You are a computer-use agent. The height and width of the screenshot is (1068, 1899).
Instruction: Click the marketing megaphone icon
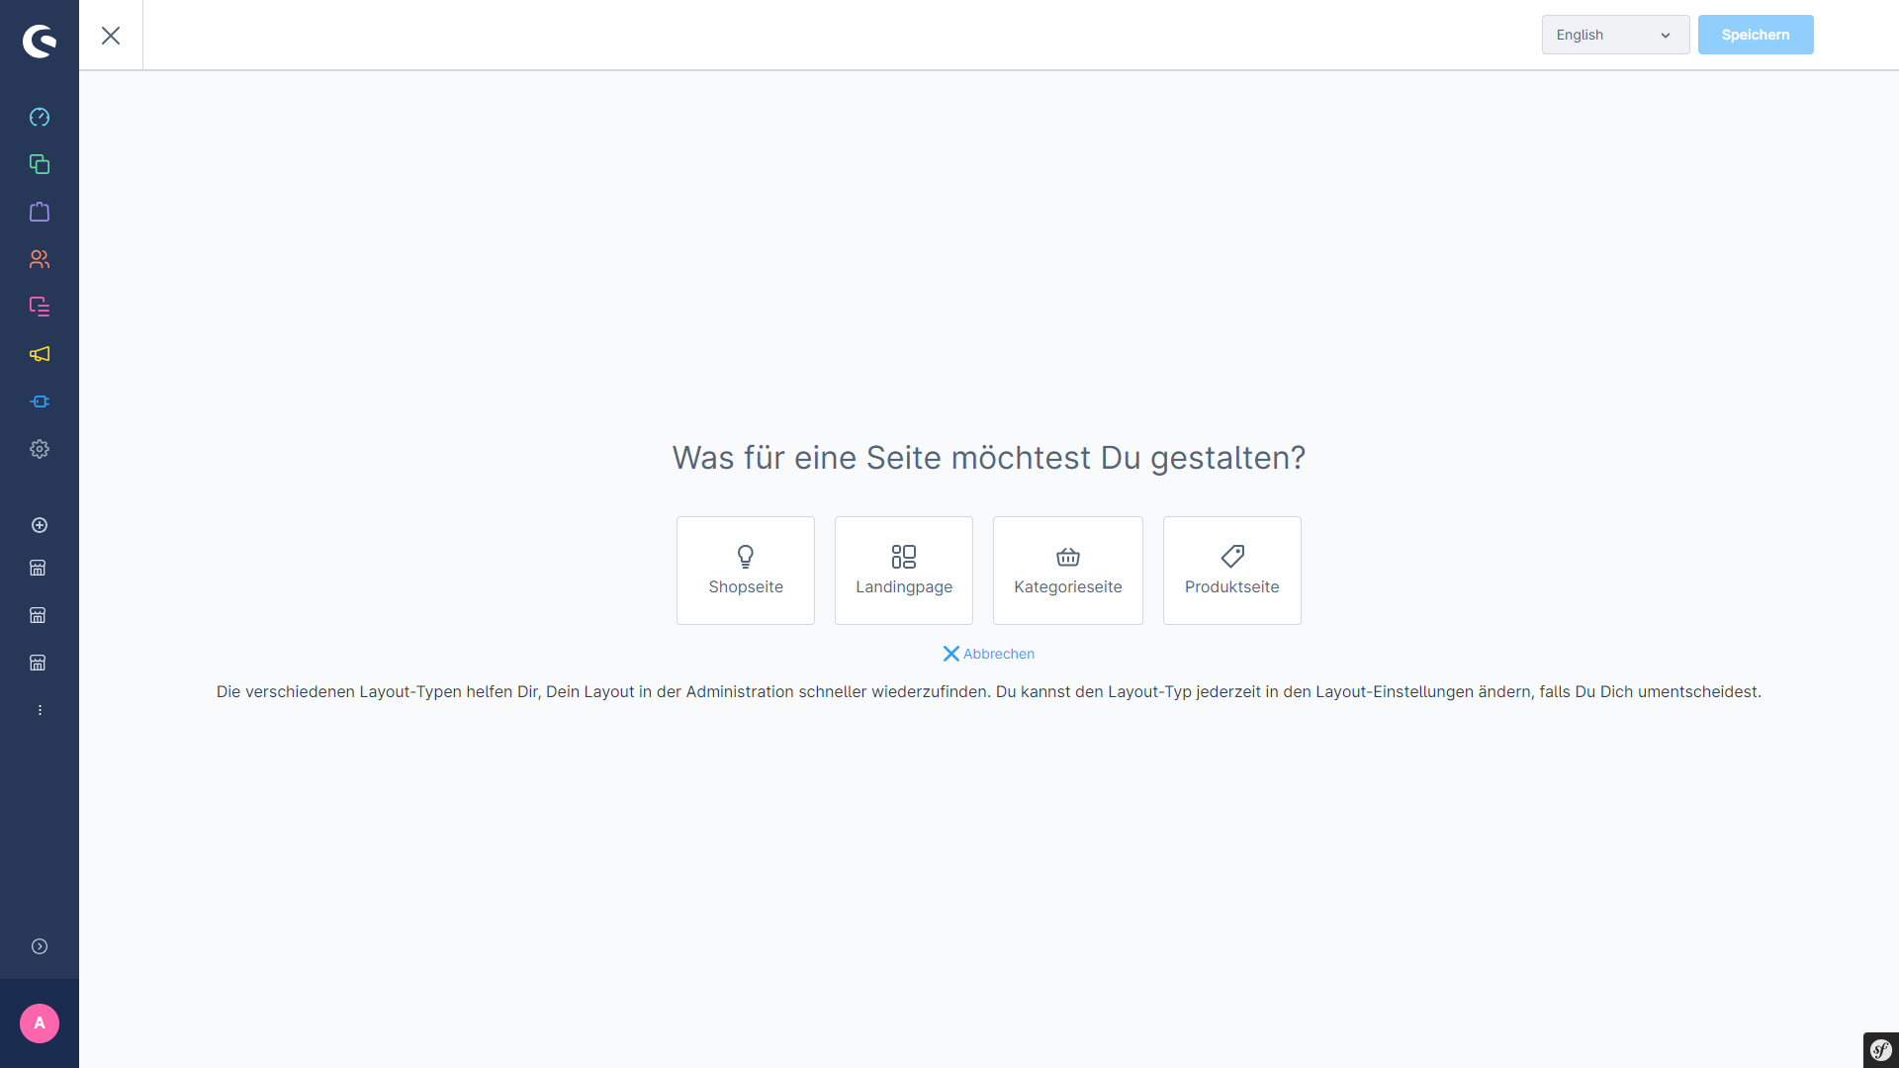coord(40,353)
